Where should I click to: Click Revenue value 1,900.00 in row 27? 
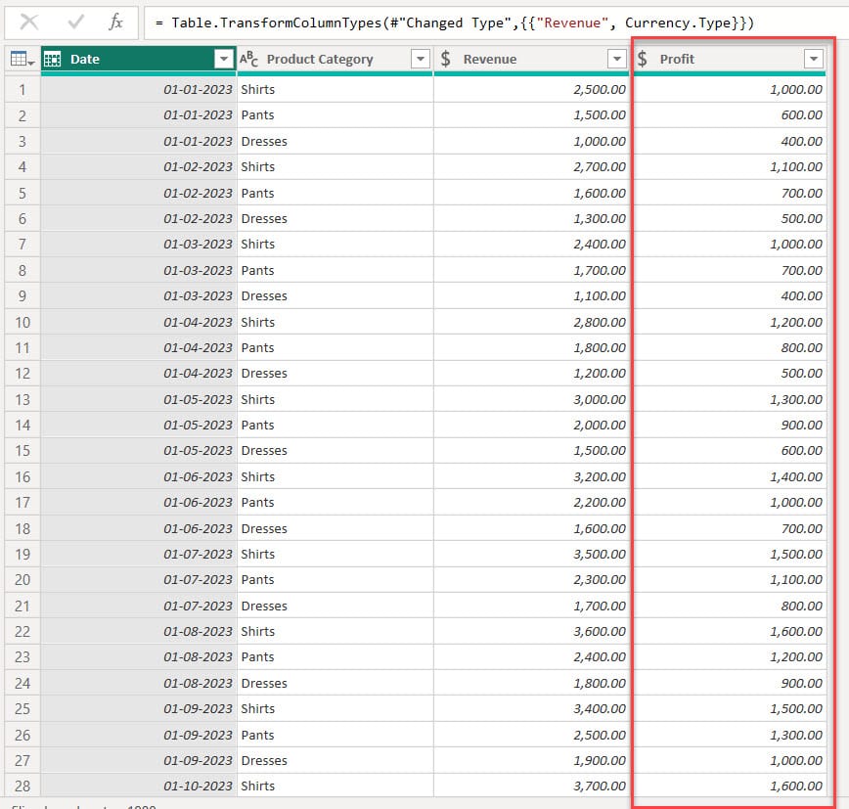[x=600, y=761]
